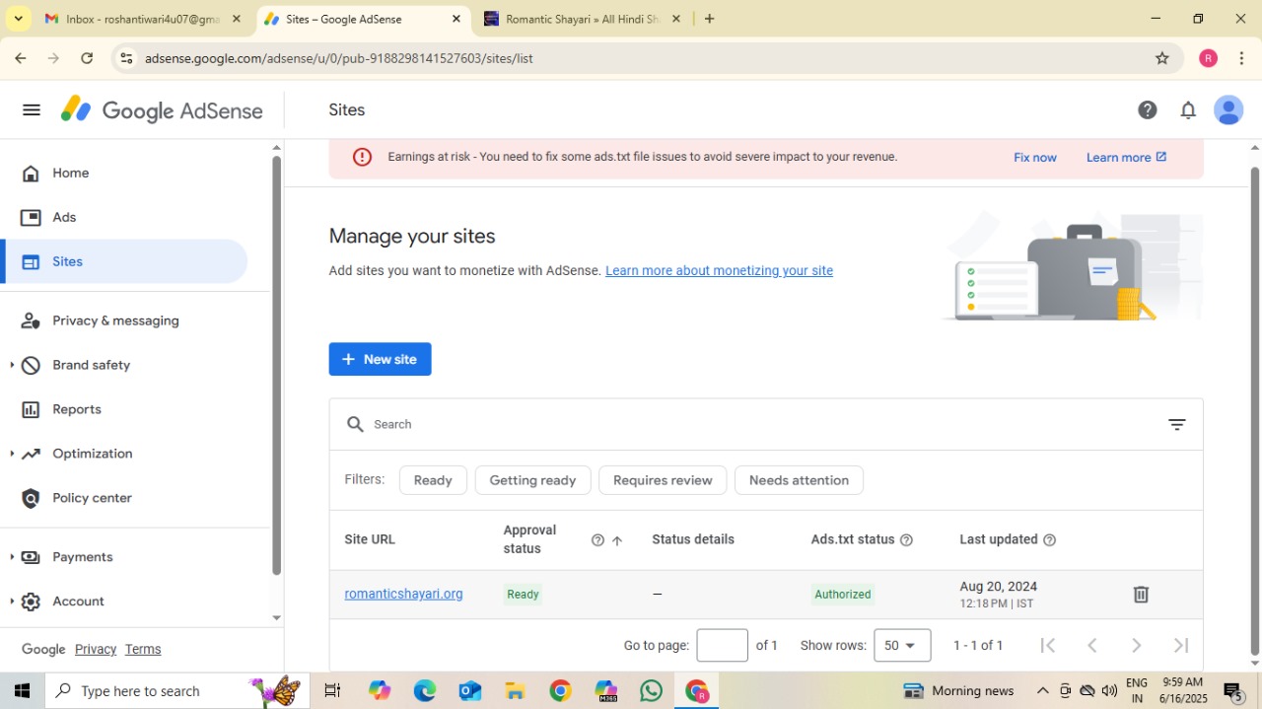Open the tab search dropdown arrow
Viewport: 1262px width, 709px height.
point(19,19)
